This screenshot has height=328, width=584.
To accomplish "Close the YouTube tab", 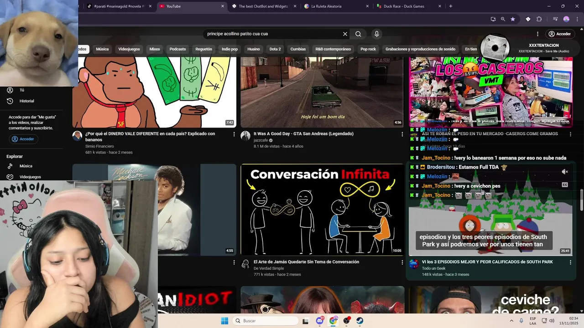I will point(223,6).
